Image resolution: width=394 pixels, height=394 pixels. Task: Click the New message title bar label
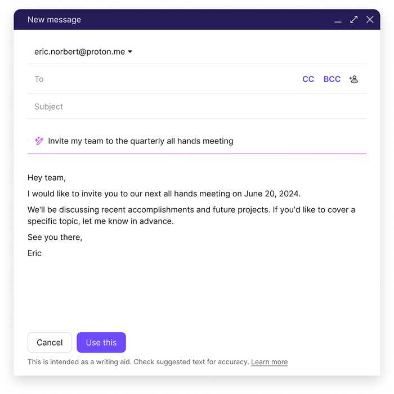[x=54, y=20]
